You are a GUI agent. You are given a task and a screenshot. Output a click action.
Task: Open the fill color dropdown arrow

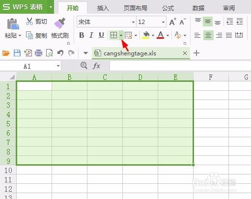[153, 35]
